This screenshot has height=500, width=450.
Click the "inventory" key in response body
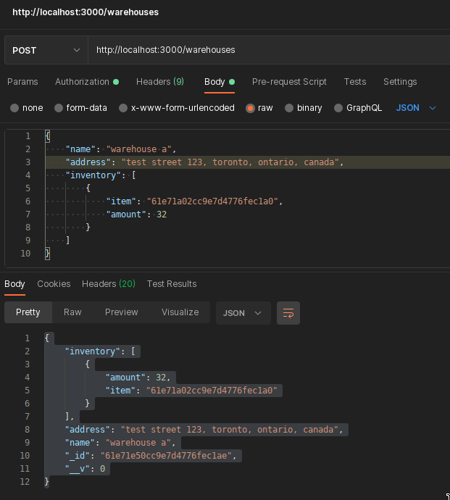[x=93, y=351]
